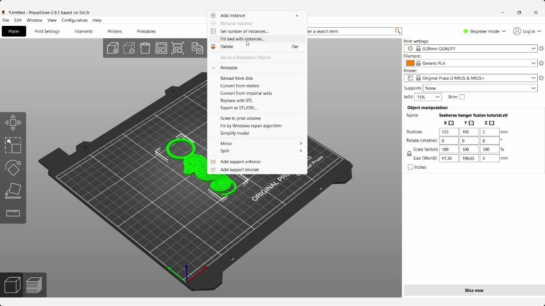Click the search magnifier icon
The height and width of the screenshot is (306, 545).
(398, 31)
